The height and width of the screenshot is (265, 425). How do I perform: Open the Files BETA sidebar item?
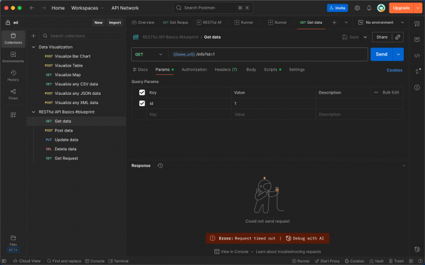tap(13, 243)
